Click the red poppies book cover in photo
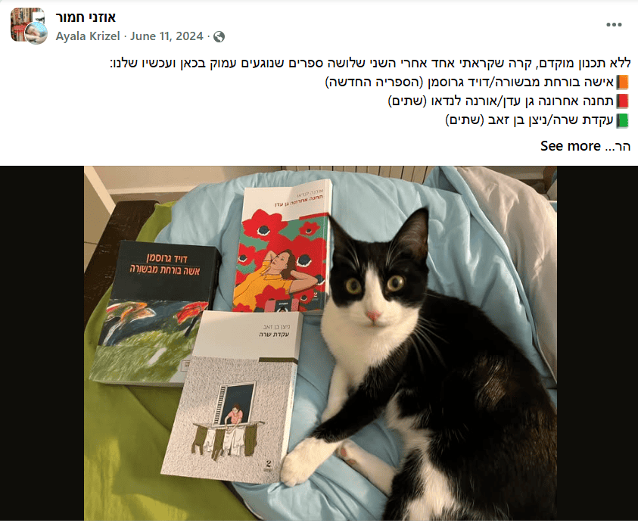 coord(282,247)
